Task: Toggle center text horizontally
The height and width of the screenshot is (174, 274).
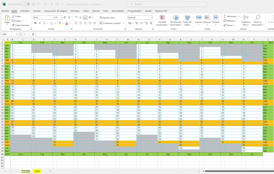Action: coord(81,23)
